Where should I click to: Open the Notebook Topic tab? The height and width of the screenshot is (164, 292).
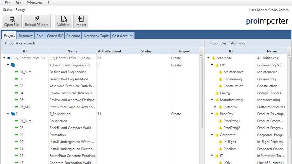pos(96,36)
